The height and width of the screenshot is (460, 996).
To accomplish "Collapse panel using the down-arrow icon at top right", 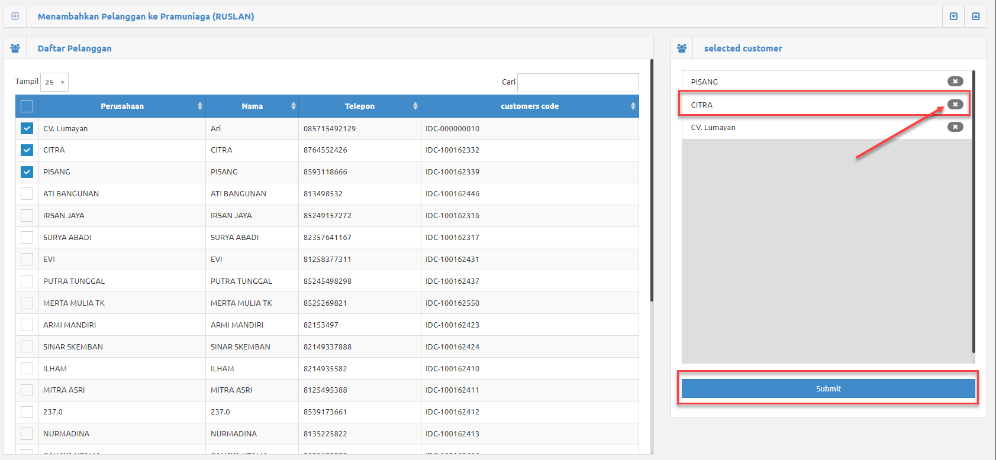I will pyautogui.click(x=953, y=17).
